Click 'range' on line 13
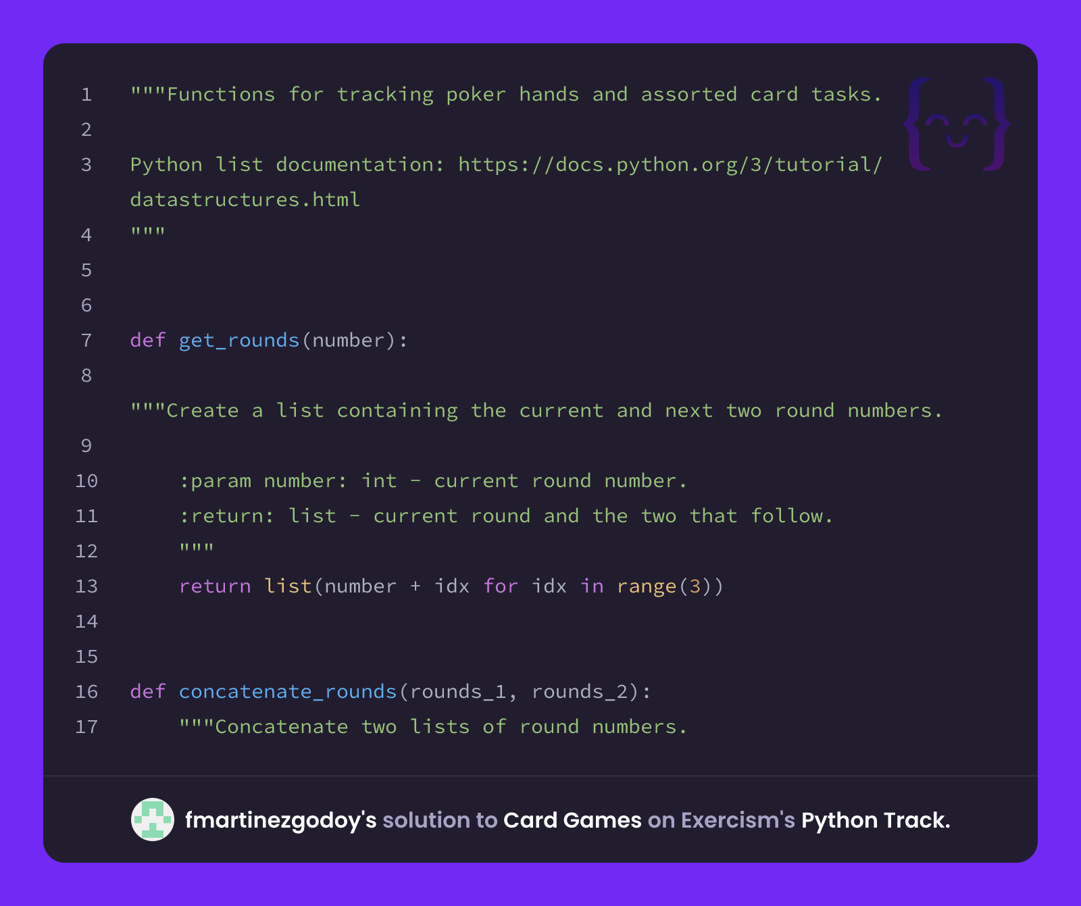 (x=647, y=586)
